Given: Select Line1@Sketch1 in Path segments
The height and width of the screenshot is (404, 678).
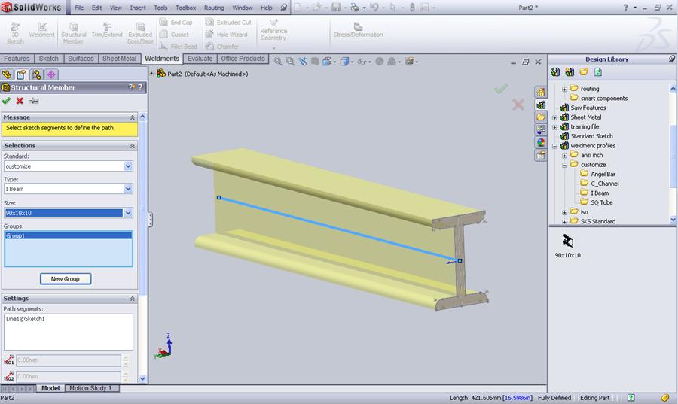Looking at the screenshot, I should [x=26, y=319].
